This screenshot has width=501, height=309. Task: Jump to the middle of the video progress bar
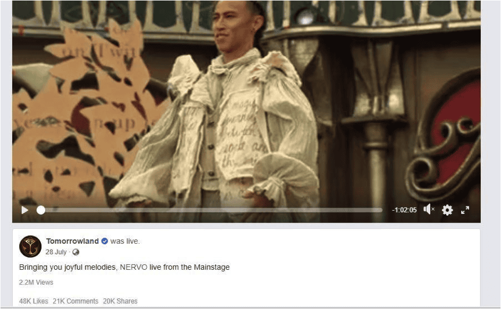(212, 210)
